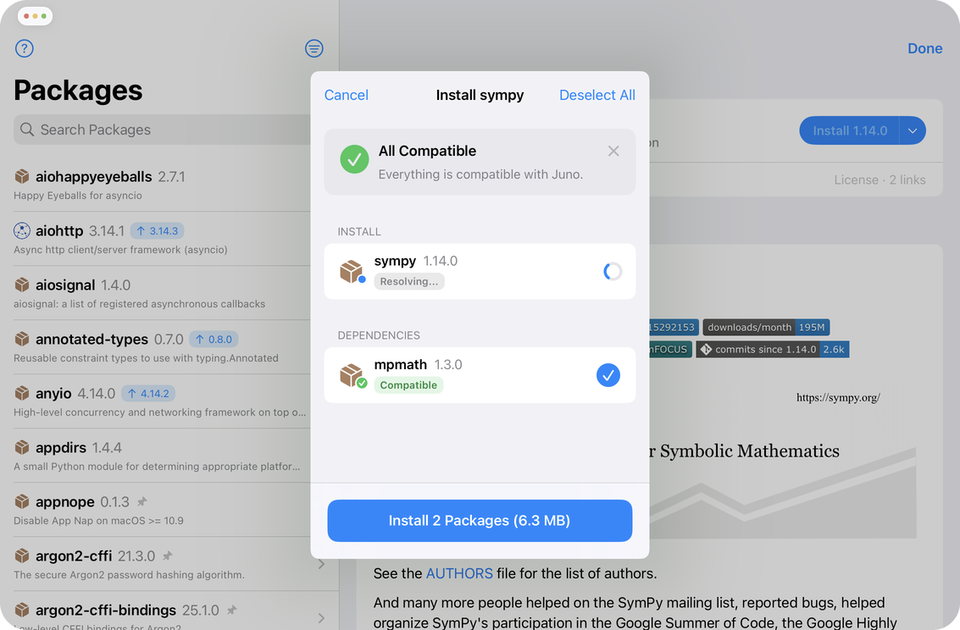Image resolution: width=960 pixels, height=630 pixels.
Task: Click the mpmath package icon in the dialog
Action: point(352,375)
